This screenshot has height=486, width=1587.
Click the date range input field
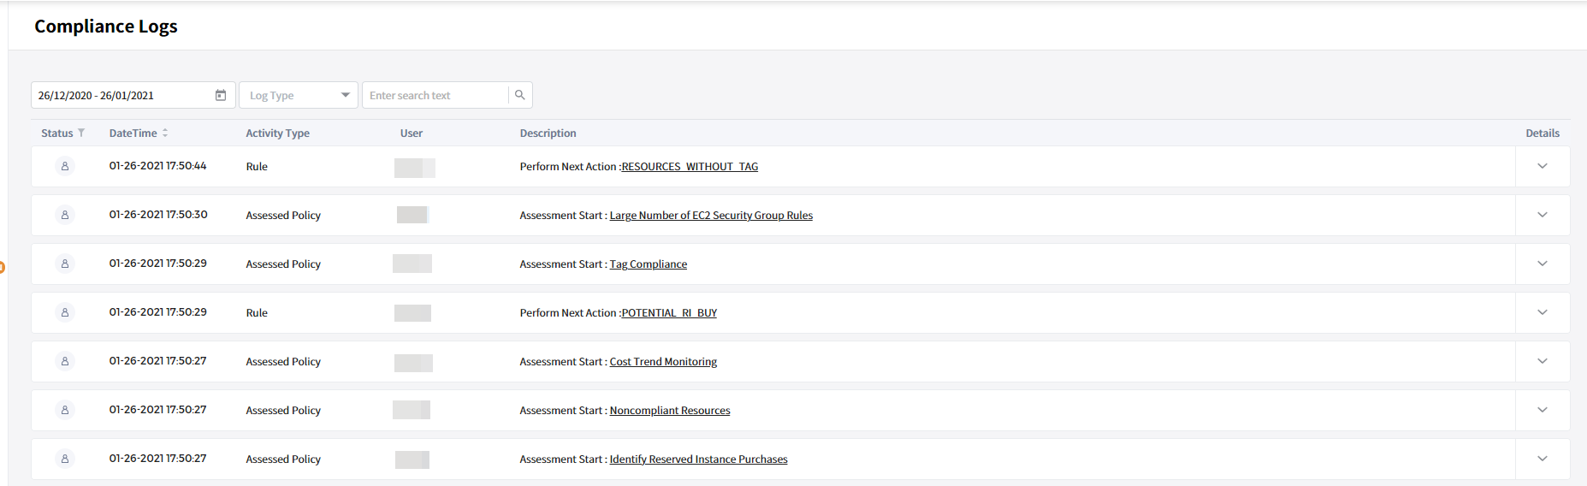120,95
